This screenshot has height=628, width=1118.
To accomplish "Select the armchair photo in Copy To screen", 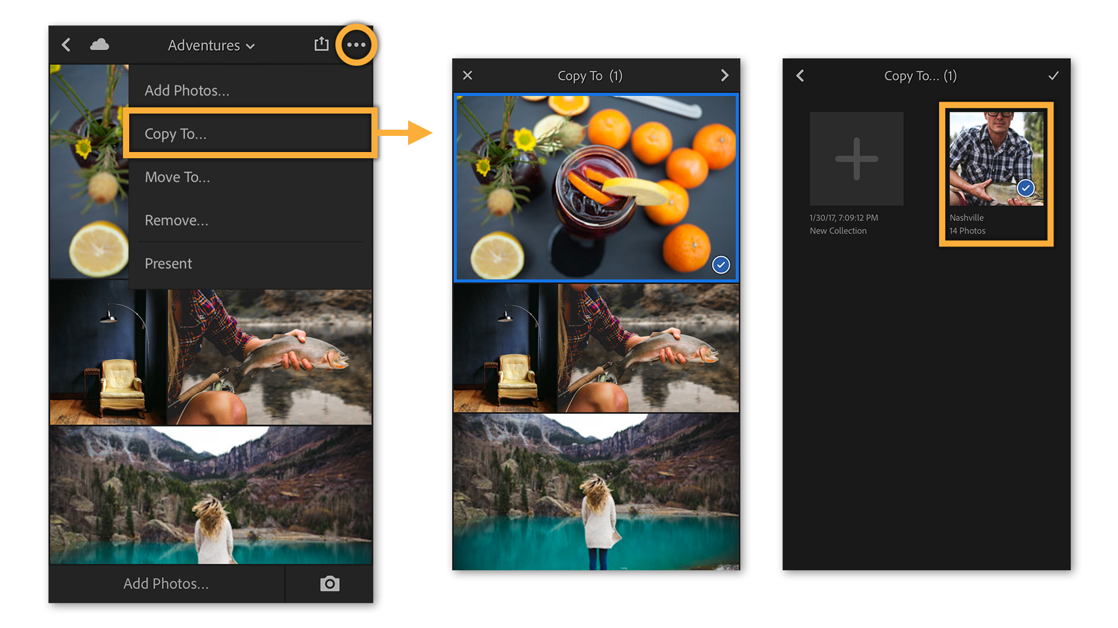I will (x=504, y=348).
